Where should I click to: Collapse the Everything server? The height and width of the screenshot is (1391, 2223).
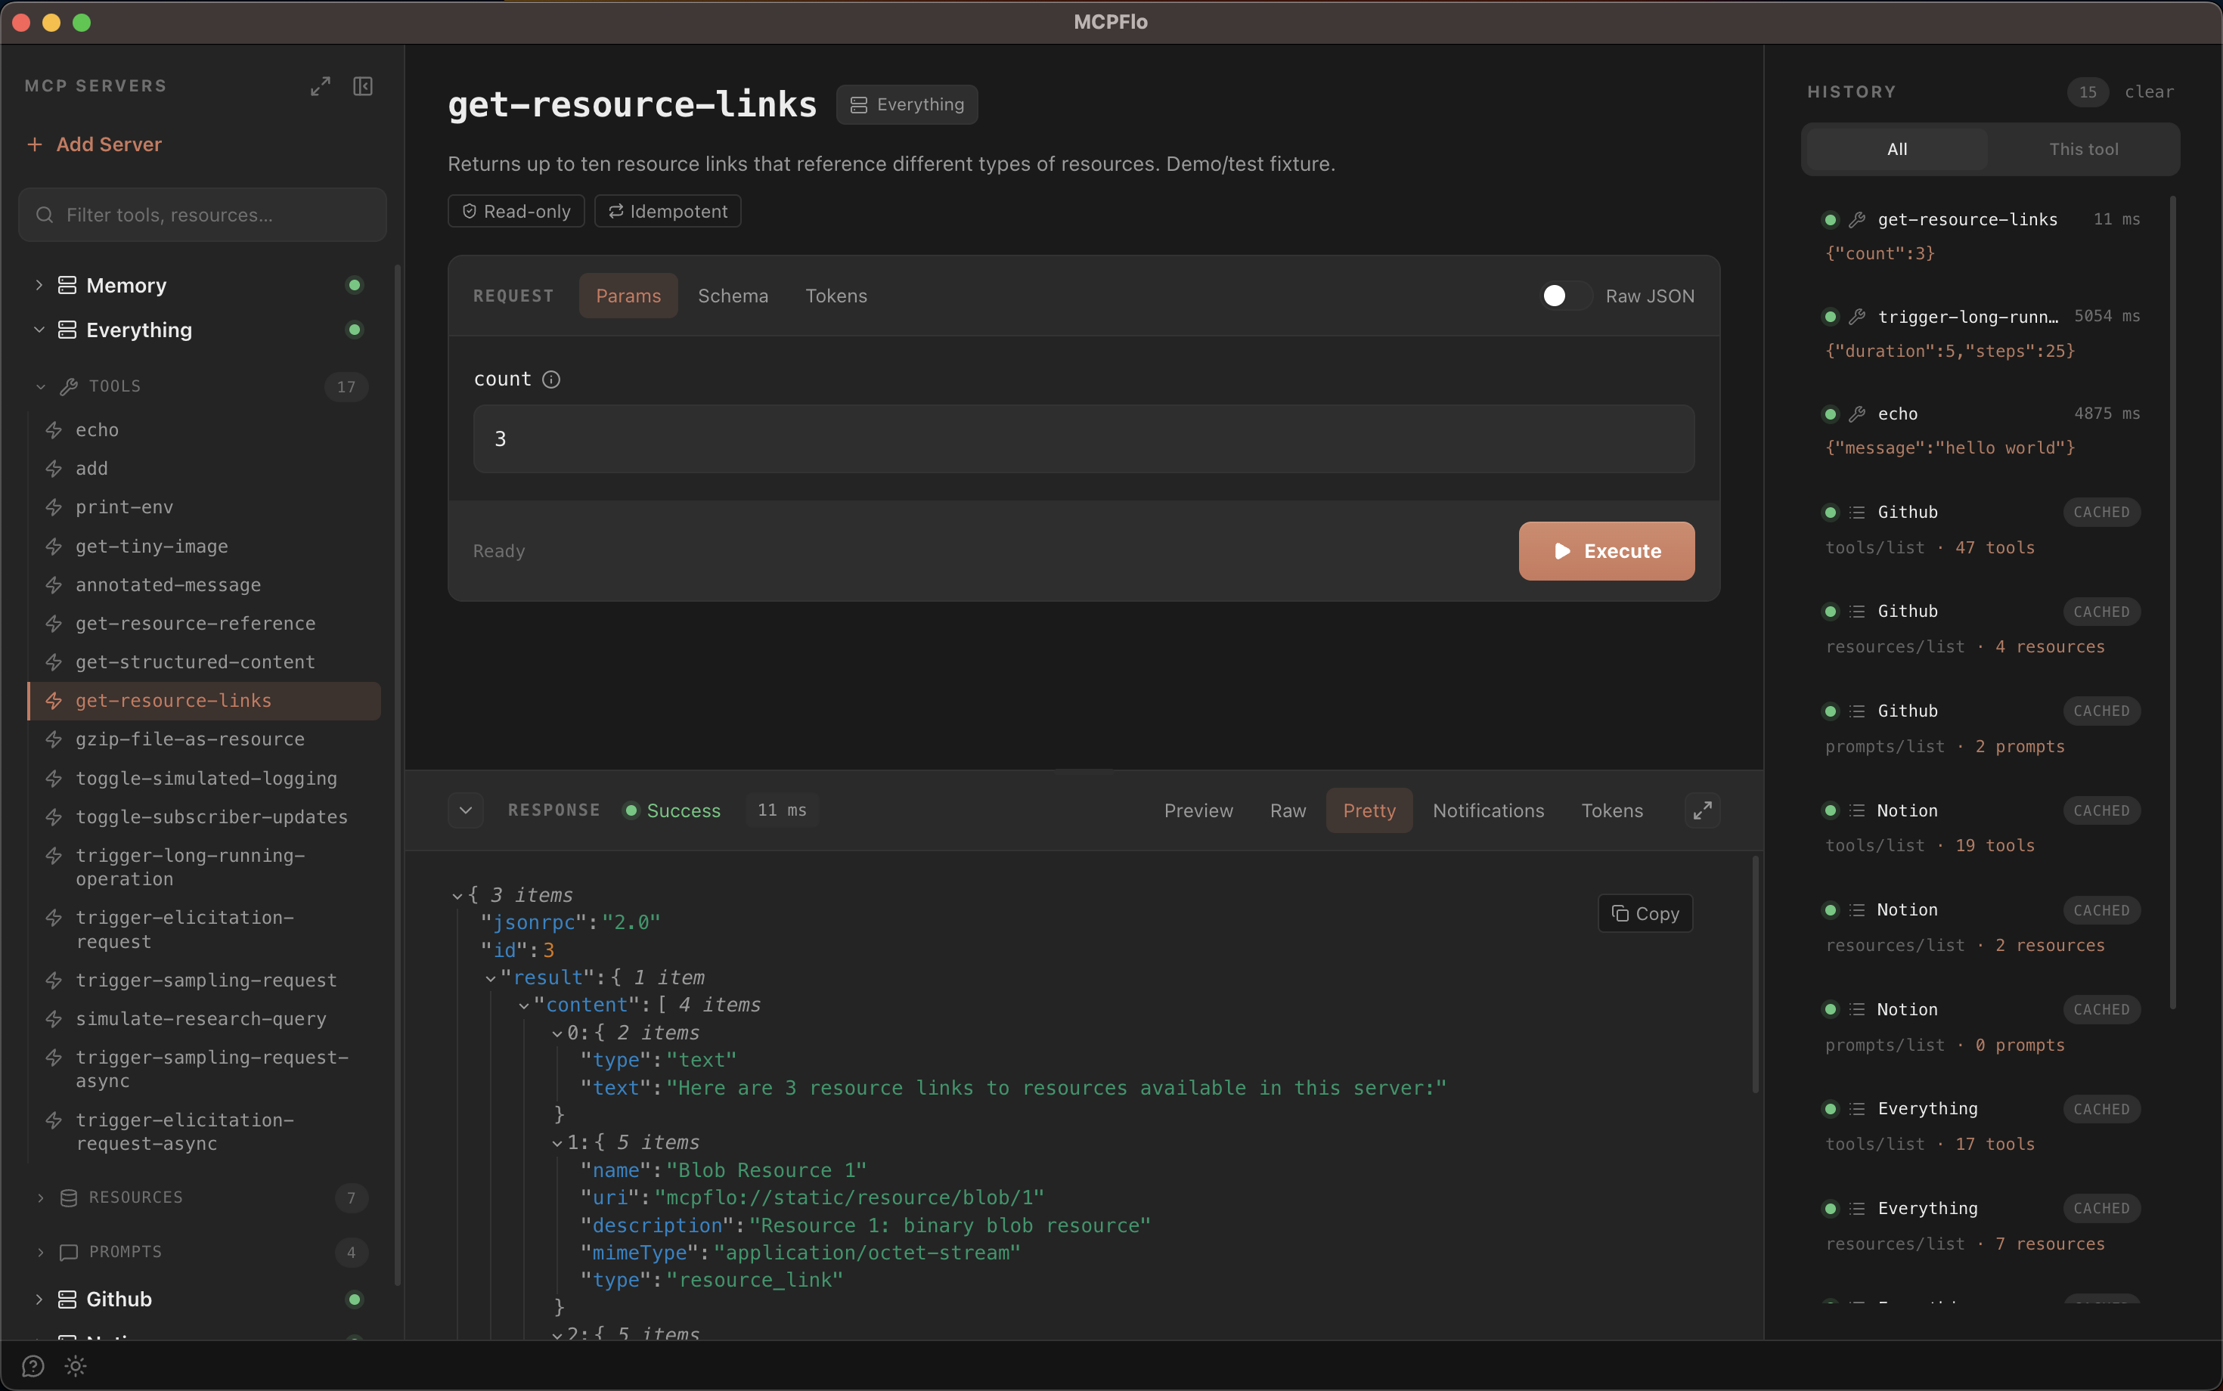point(39,330)
